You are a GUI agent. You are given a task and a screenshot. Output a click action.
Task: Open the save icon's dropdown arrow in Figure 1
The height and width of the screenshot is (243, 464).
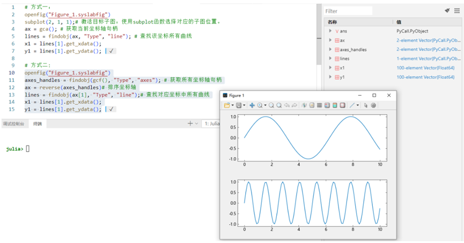[244, 105]
